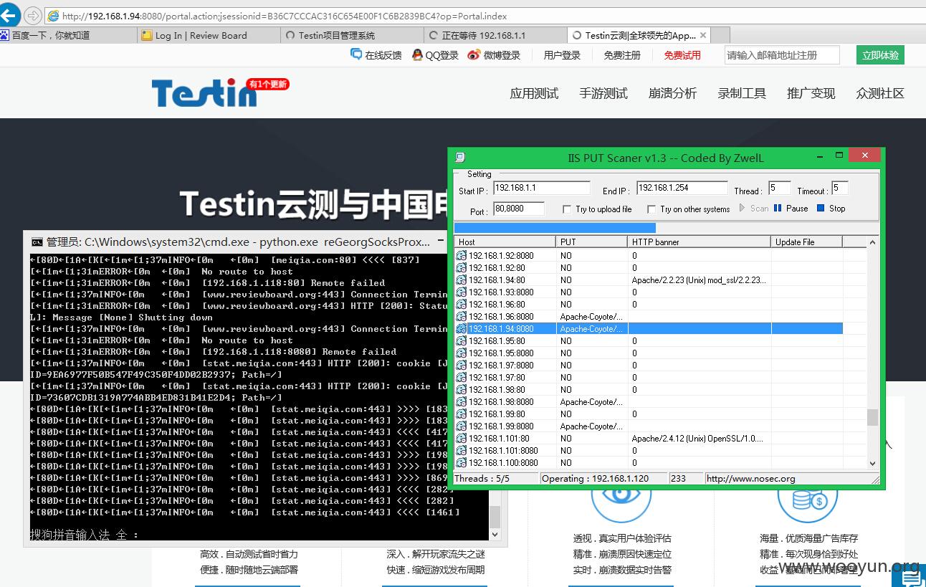
Task: Click the 在线反馈 link text
Action: click(383, 55)
